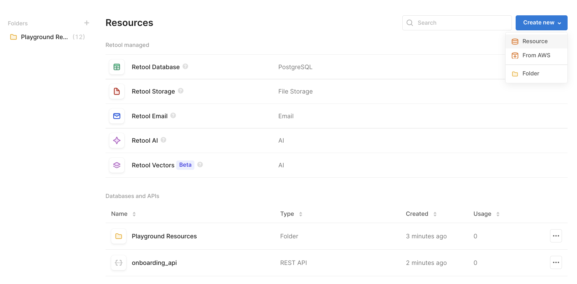Open the options menu for onboarding_api
Screen dimensions: 577x284
(556, 262)
